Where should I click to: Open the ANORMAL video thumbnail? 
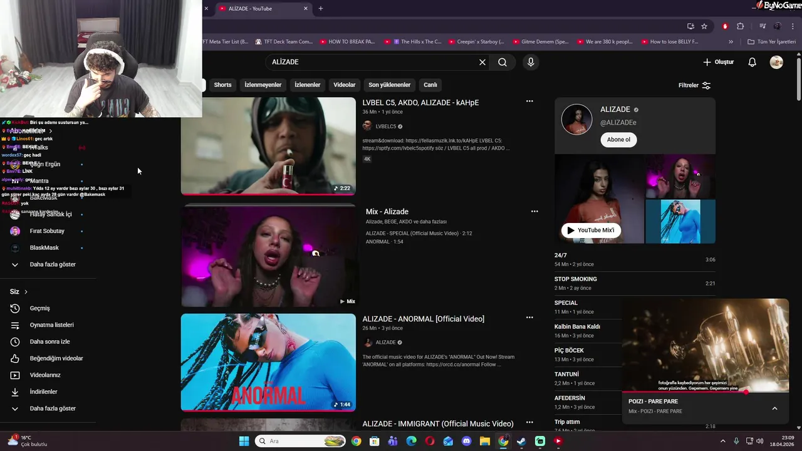[268, 362]
